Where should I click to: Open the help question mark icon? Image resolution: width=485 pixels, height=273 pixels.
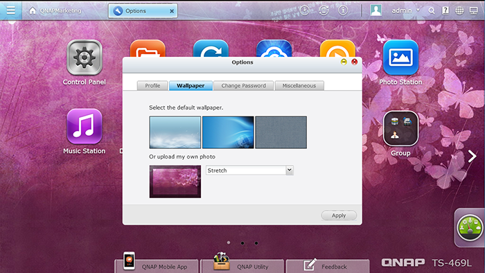446,10
